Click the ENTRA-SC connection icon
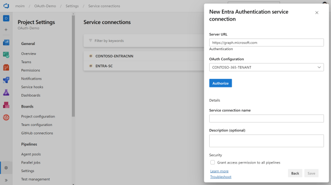331x185 pixels. click(x=91, y=66)
